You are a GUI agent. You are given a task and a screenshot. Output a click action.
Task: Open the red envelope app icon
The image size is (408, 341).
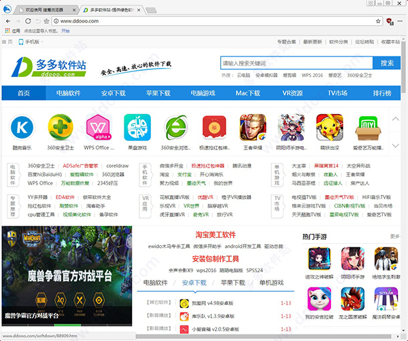214,127
